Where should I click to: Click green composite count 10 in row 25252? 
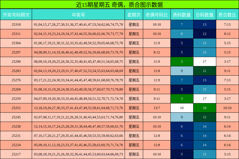(205, 108)
